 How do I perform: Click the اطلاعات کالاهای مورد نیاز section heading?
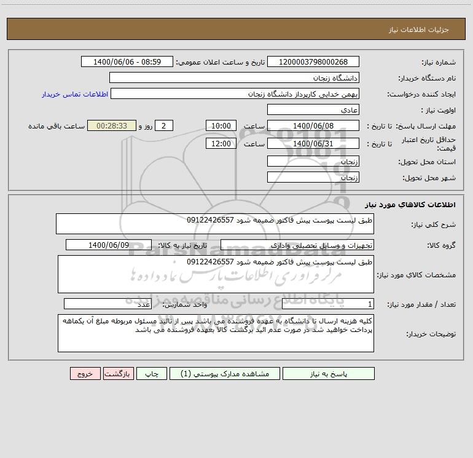[x=410, y=205]
